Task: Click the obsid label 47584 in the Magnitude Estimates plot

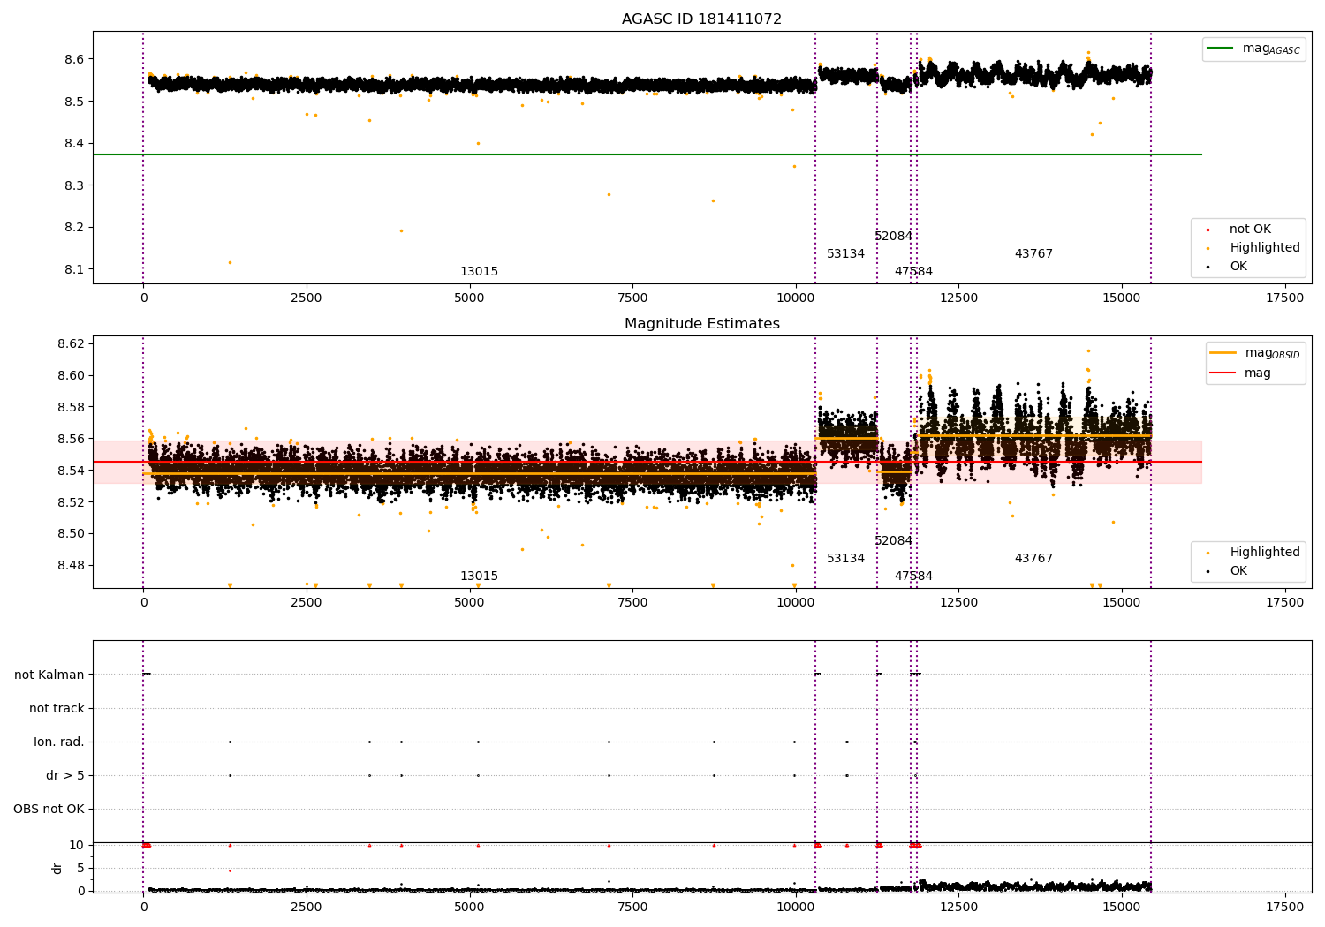Action: (913, 577)
